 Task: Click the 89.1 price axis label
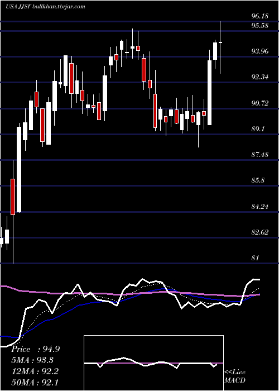258,129
